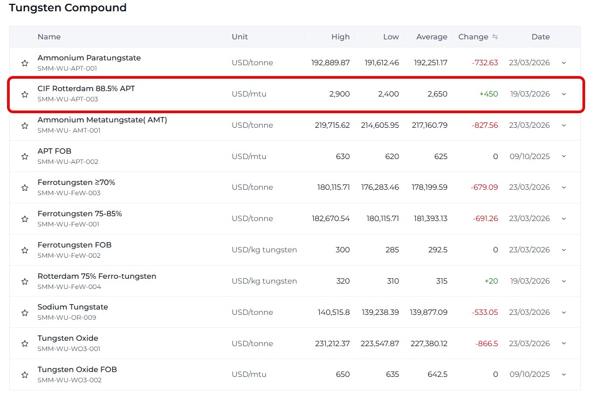Open the Sodium Tungstate name link
The height and width of the screenshot is (399, 597).
pos(73,307)
